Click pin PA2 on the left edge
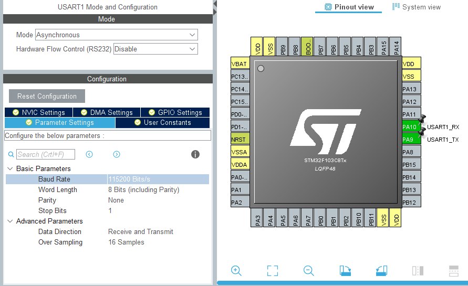The width and height of the screenshot is (468, 286). pos(240,202)
